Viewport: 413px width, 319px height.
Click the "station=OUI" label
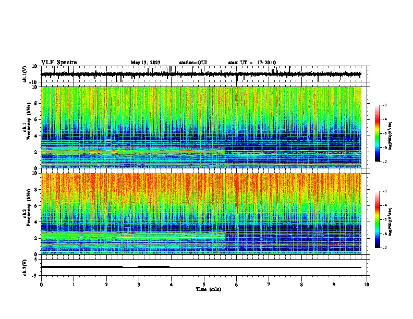pos(193,63)
